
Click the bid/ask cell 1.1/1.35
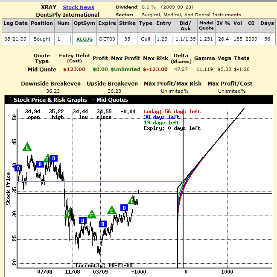point(186,39)
